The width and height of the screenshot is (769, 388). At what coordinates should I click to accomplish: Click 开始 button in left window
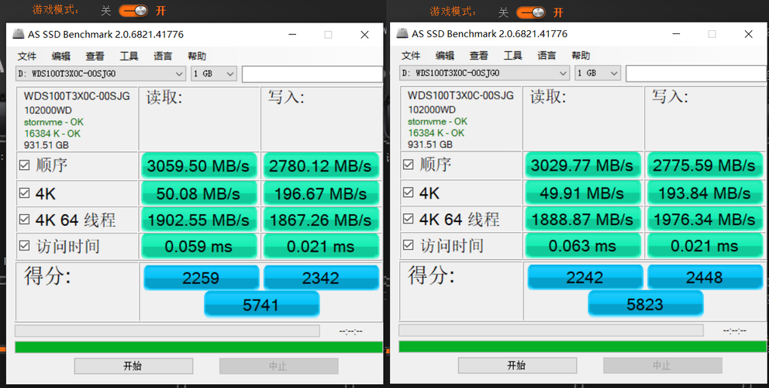coord(133,366)
